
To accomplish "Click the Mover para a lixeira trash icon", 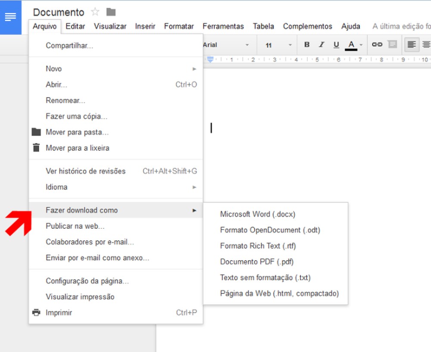I will tap(36, 147).
